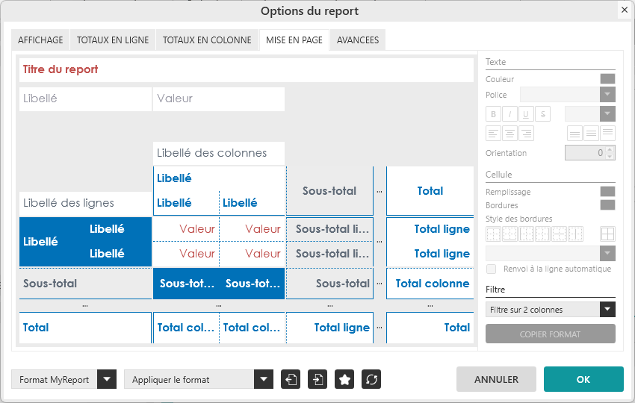
Task: Align text to the left
Action: coord(493,134)
